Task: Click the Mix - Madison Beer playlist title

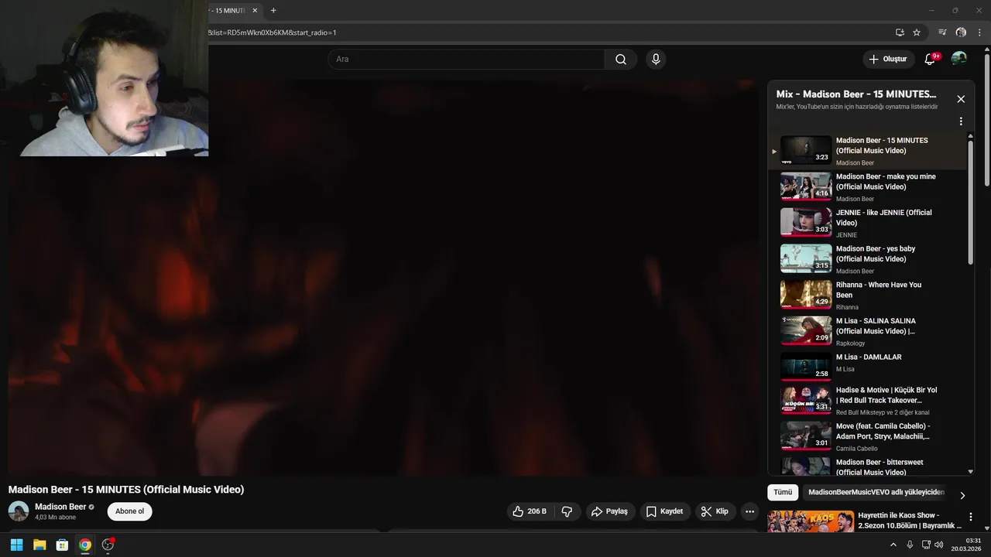Action: (x=856, y=94)
